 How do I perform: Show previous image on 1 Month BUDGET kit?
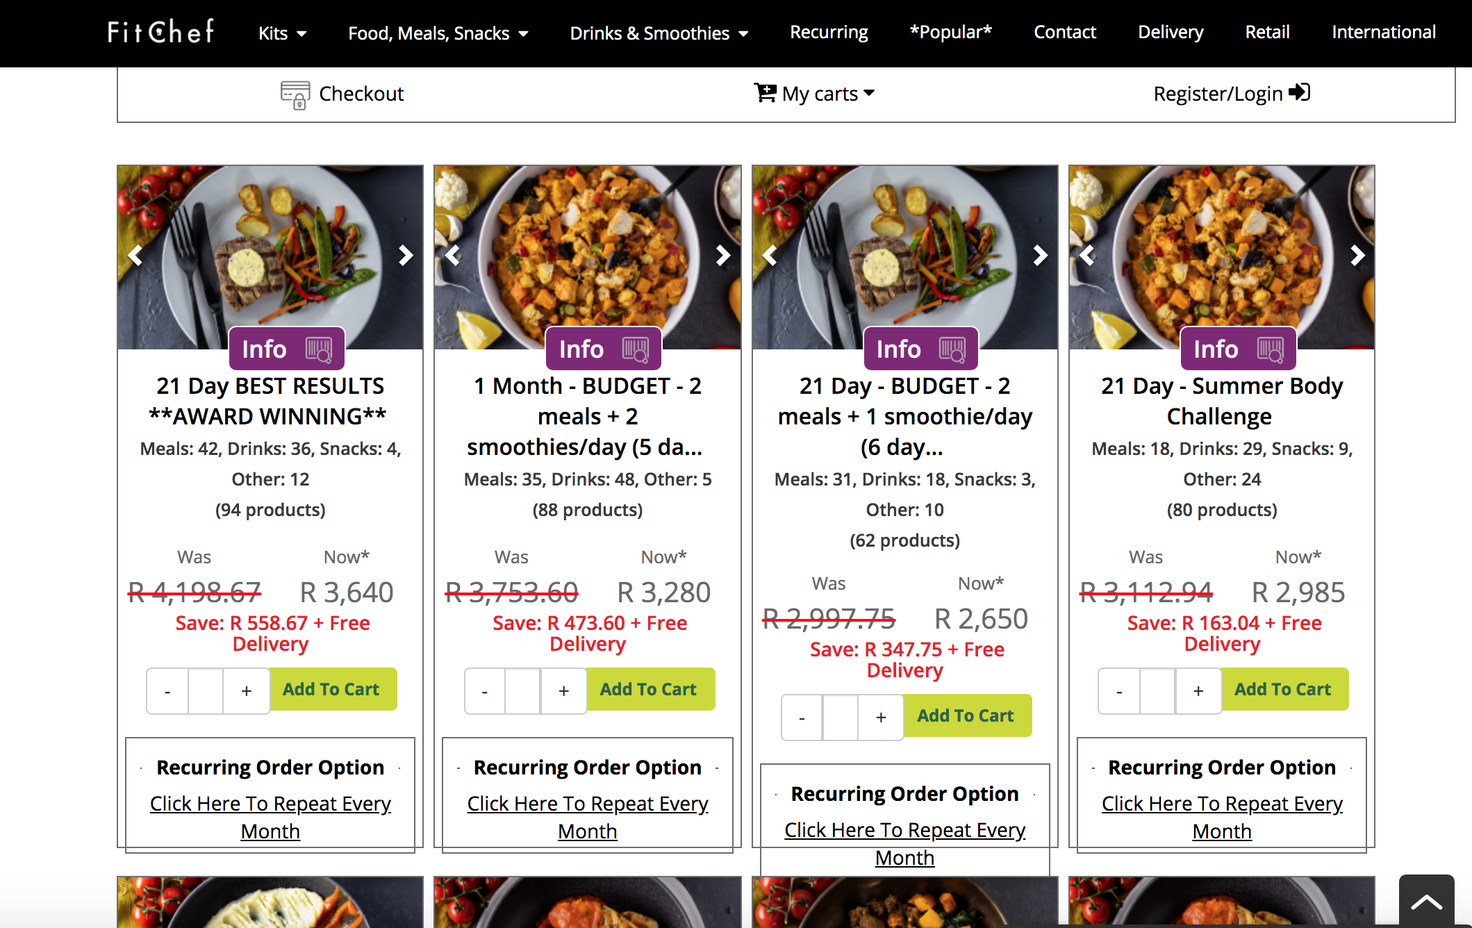(x=453, y=256)
